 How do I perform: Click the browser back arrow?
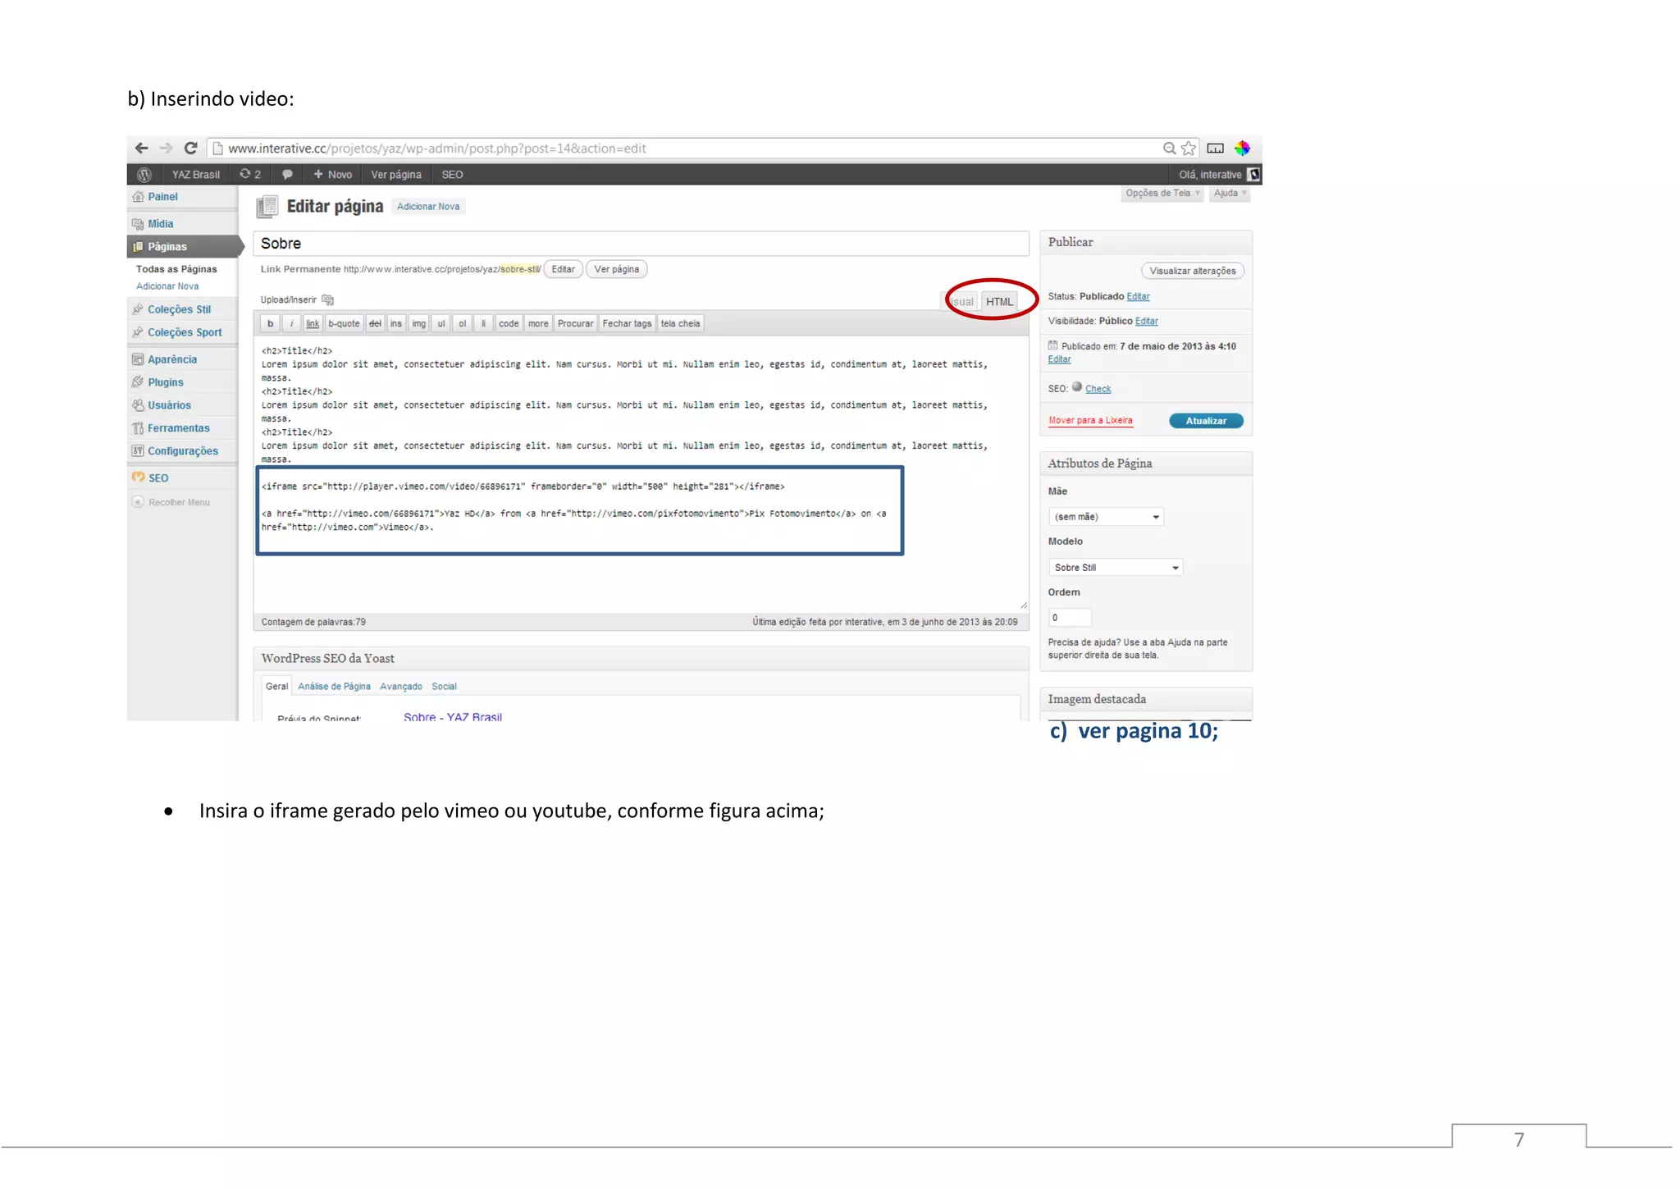[141, 148]
